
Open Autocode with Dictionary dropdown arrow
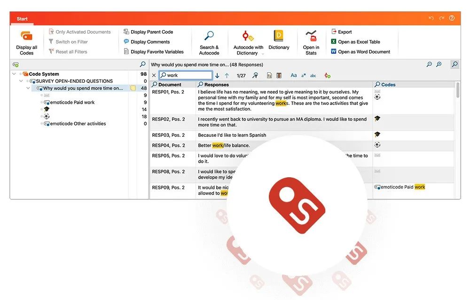coord(263,54)
